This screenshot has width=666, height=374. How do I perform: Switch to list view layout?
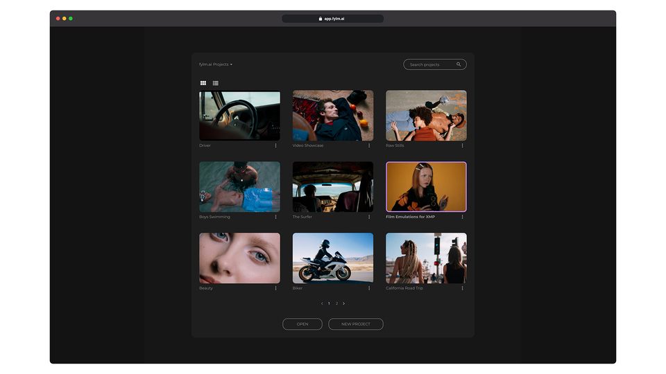click(x=216, y=83)
